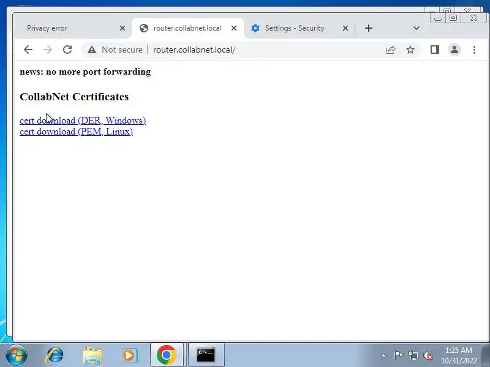Image resolution: width=490 pixels, height=367 pixels.
Task: Restore down the Chrome window
Action: click(453, 18)
